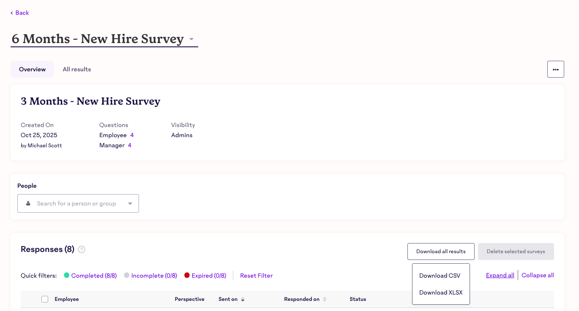Expand the People search dropdown arrow
The height and width of the screenshot is (311, 579).
(x=130, y=203)
